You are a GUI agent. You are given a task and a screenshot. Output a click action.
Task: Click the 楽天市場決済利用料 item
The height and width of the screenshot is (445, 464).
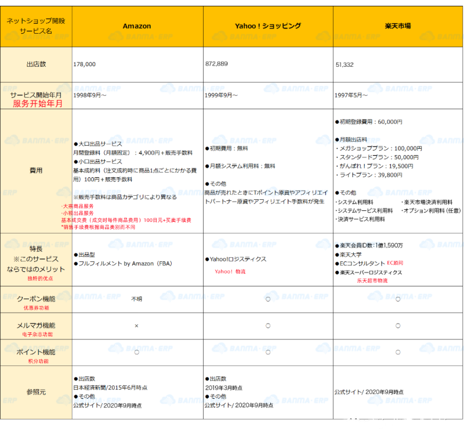click(x=427, y=202)
